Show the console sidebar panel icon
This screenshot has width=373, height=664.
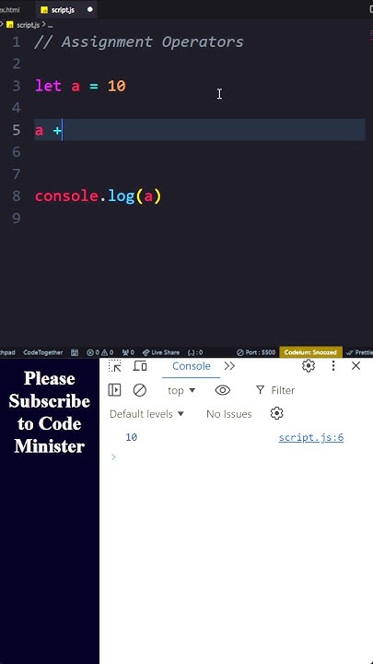click(114, 390)
